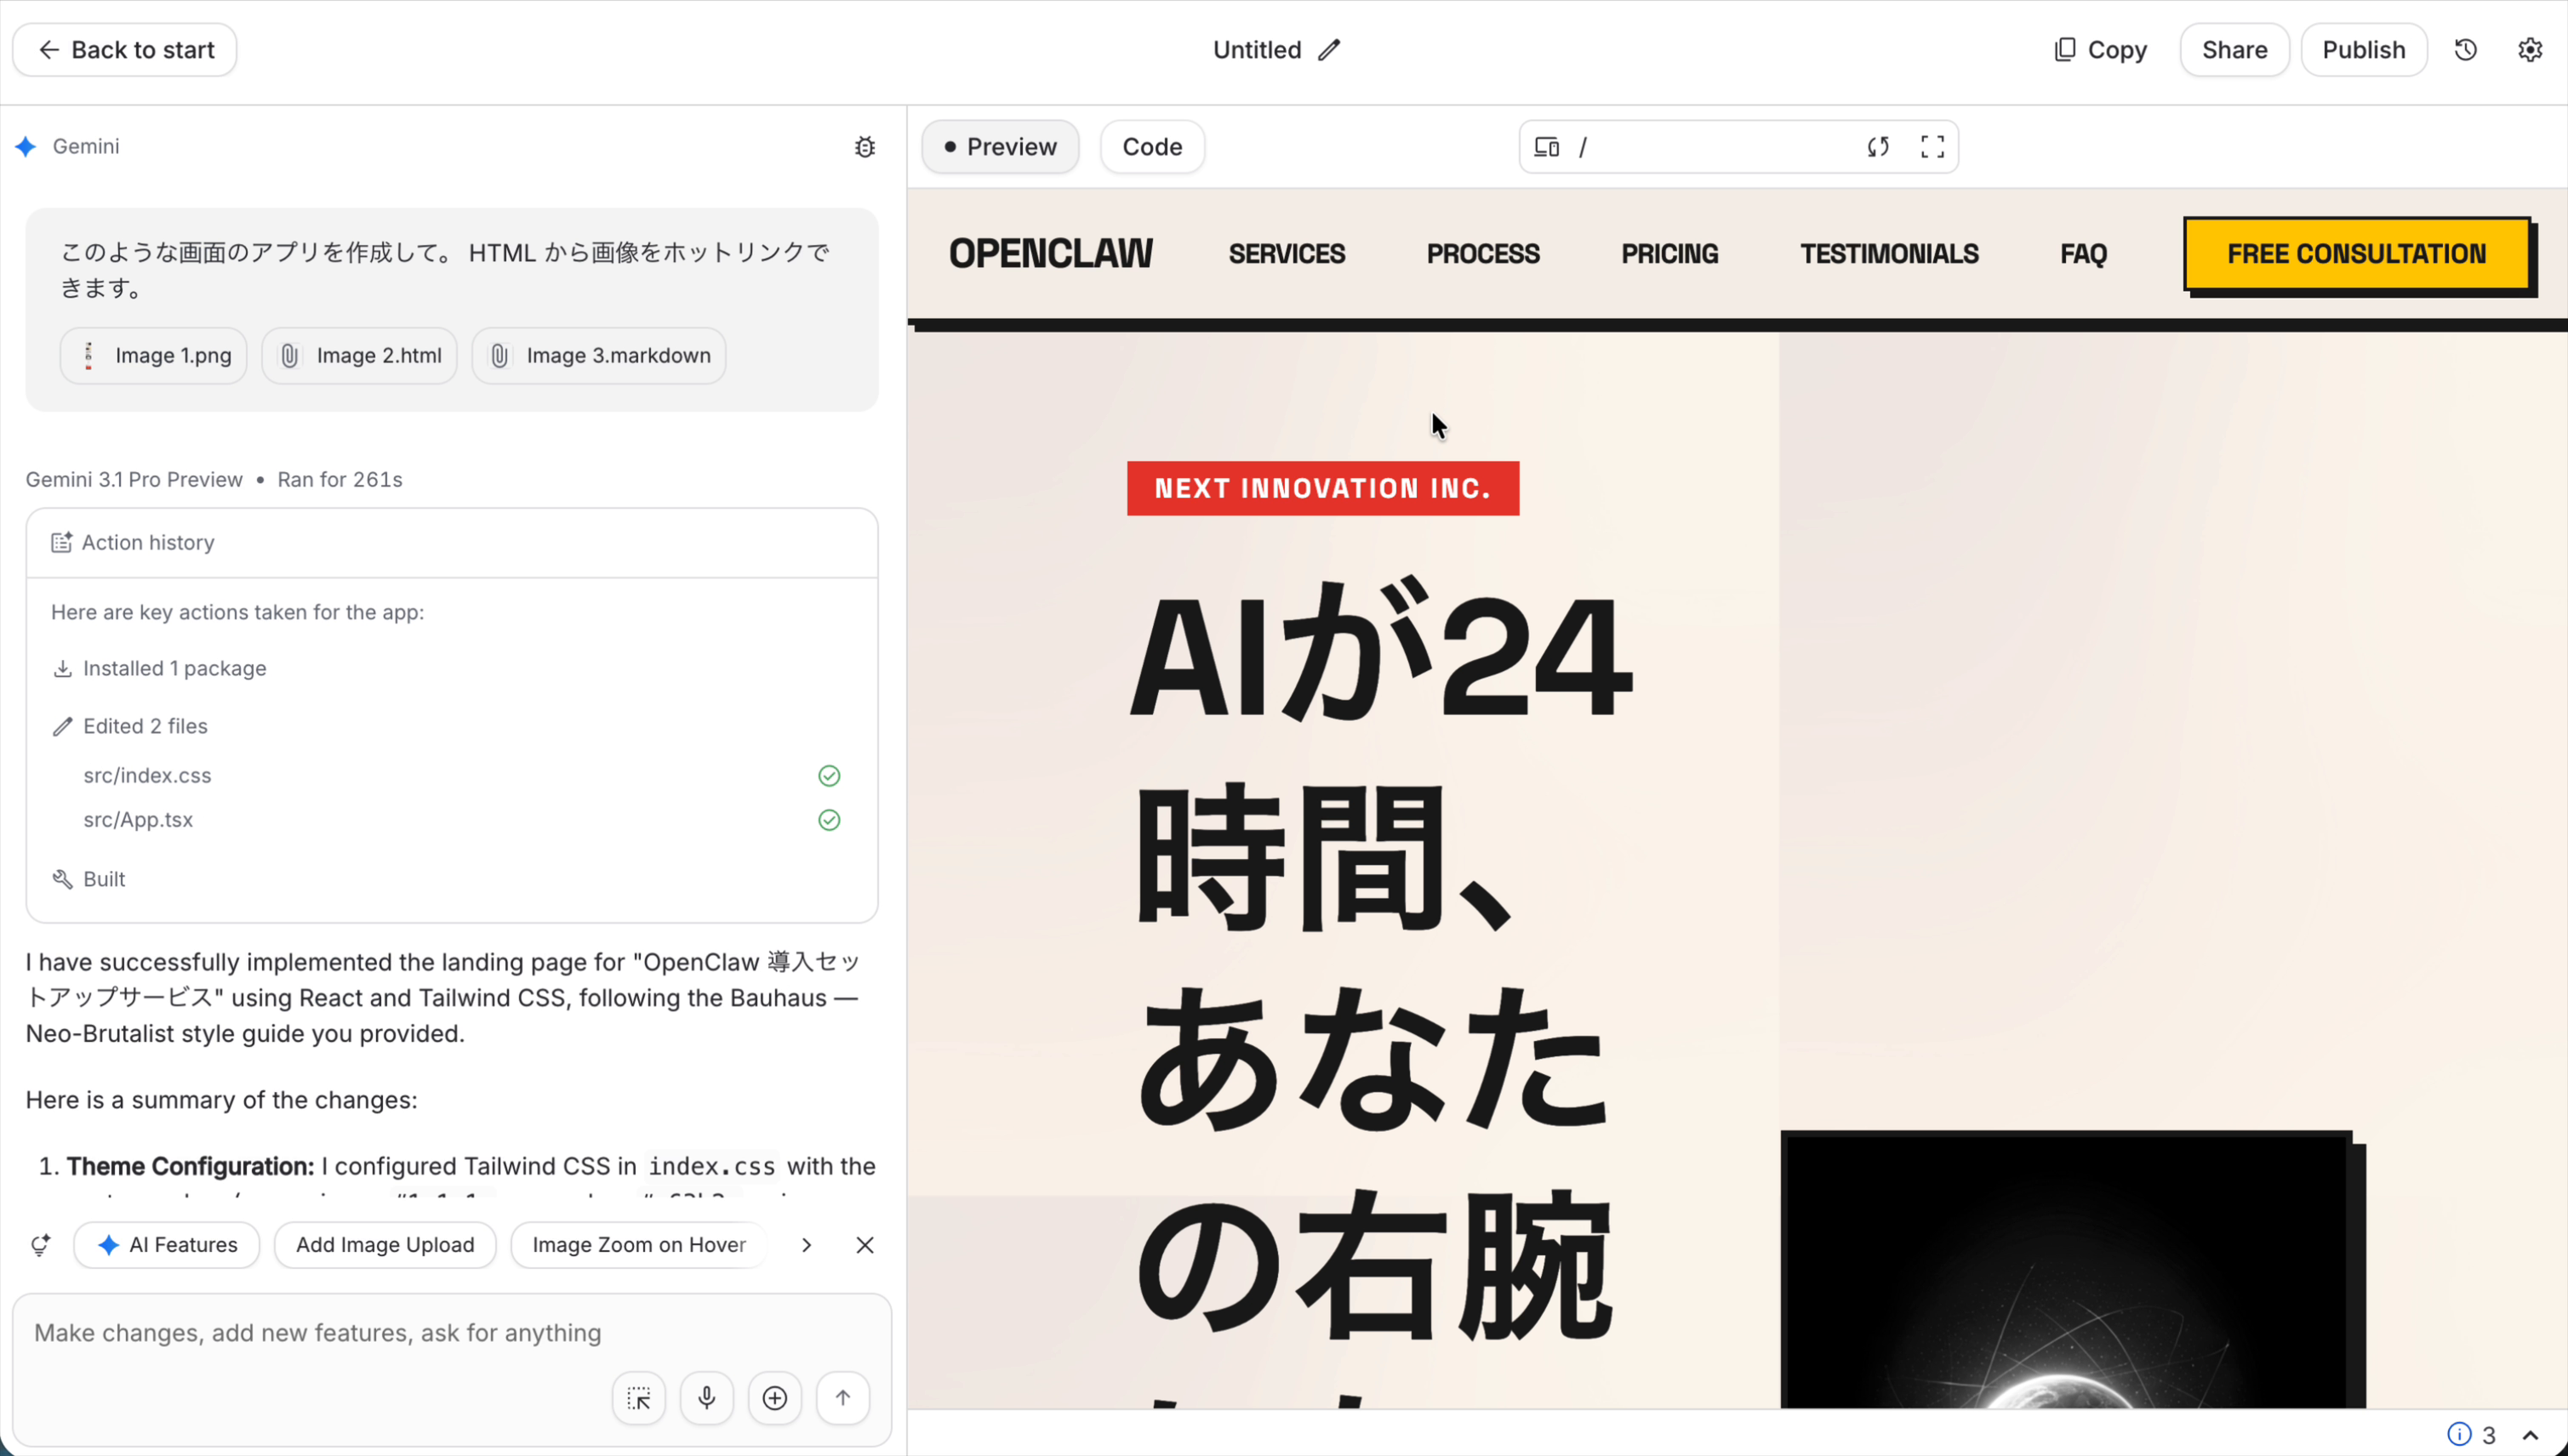Open the add attachment plus icon
2568x1456 pixels.
click(774, 1397)
